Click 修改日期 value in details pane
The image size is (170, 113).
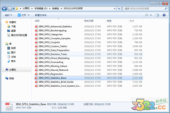(x=66, y=104)
